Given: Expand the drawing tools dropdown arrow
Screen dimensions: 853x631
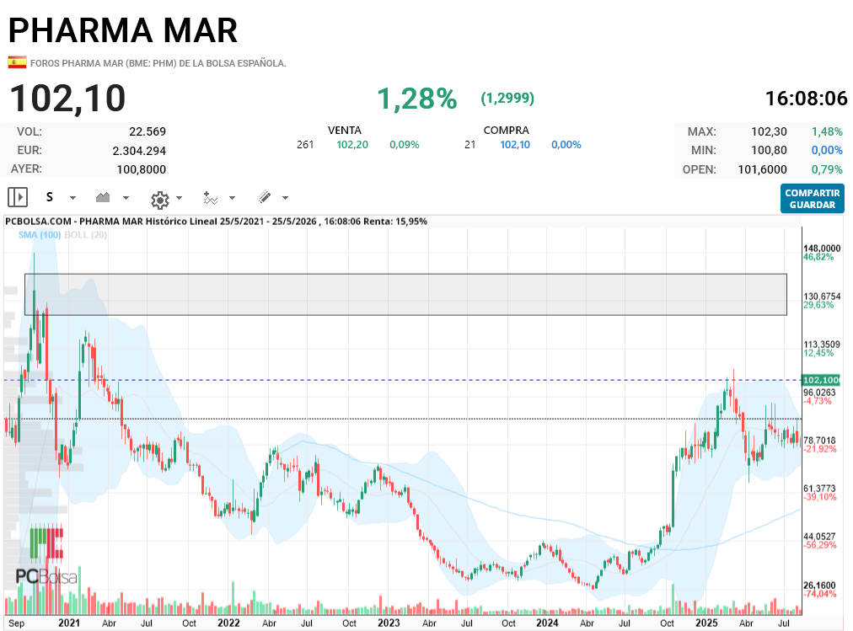Looking at the screenshot, I should pos(285,198).
